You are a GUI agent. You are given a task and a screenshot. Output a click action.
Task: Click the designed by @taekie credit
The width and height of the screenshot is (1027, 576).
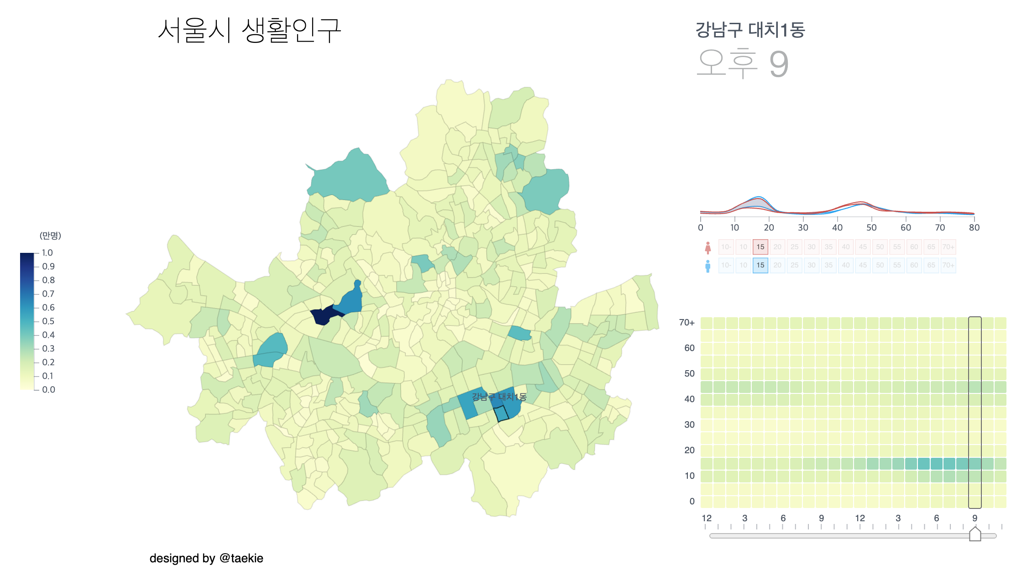tap(206, 558)
